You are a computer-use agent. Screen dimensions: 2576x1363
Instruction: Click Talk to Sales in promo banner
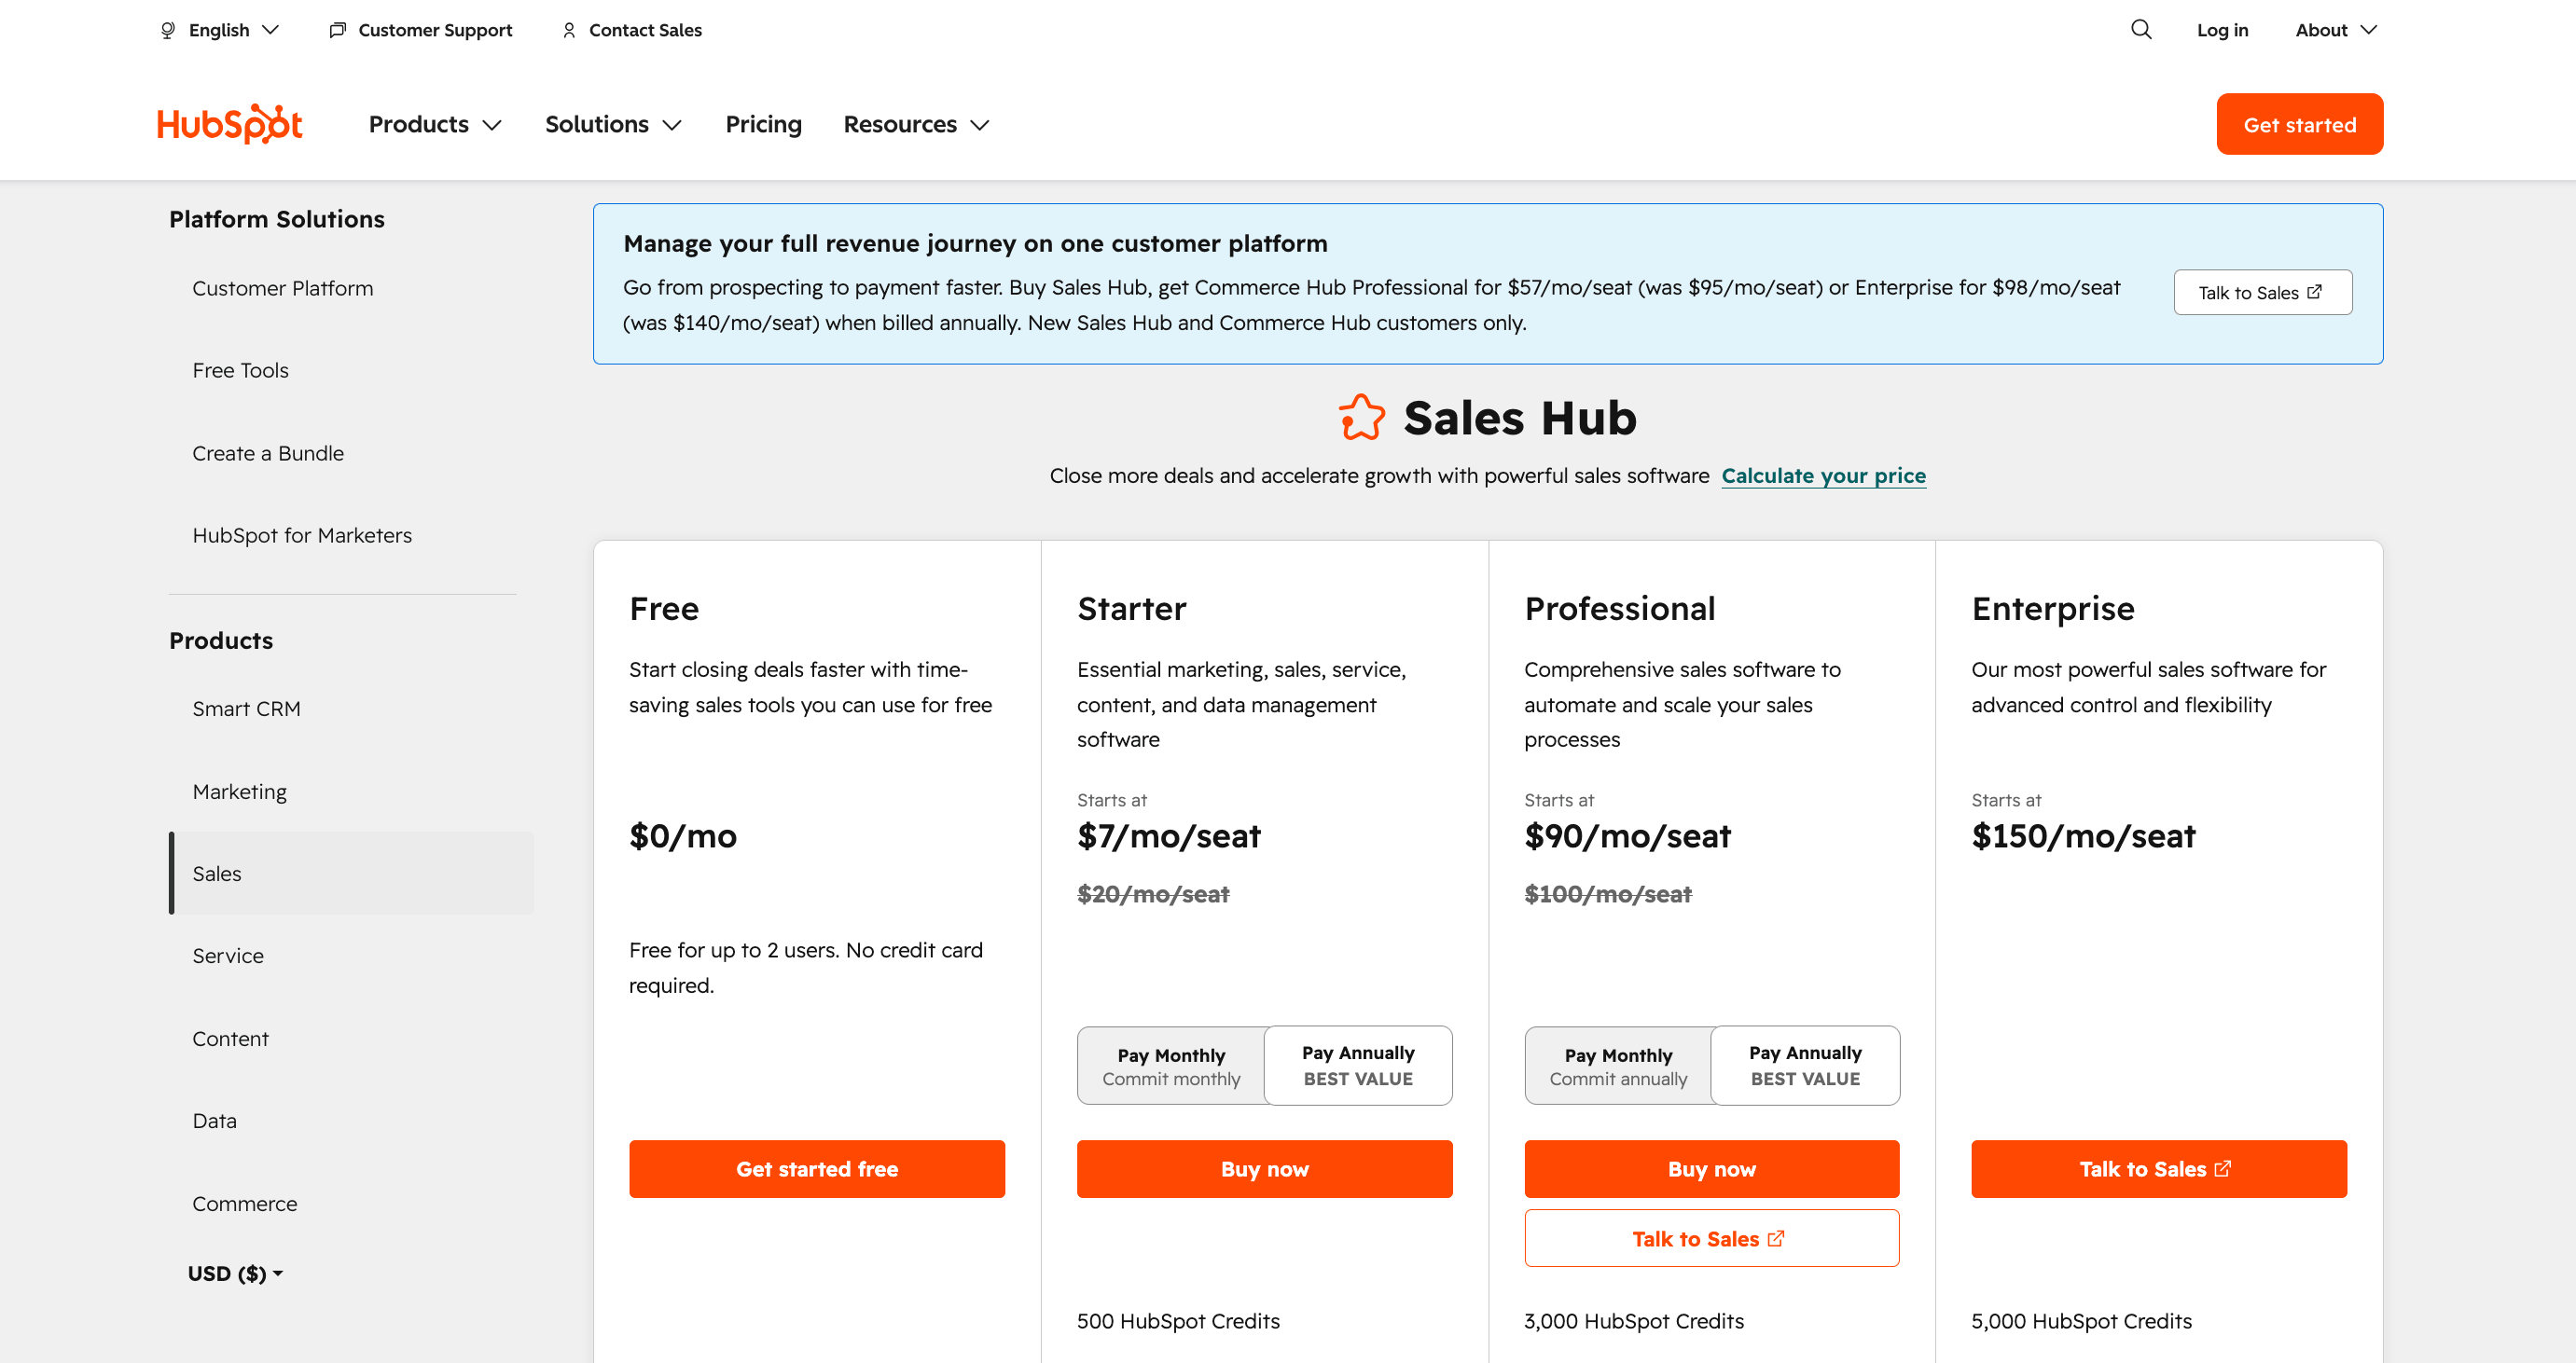(2263, 292)
